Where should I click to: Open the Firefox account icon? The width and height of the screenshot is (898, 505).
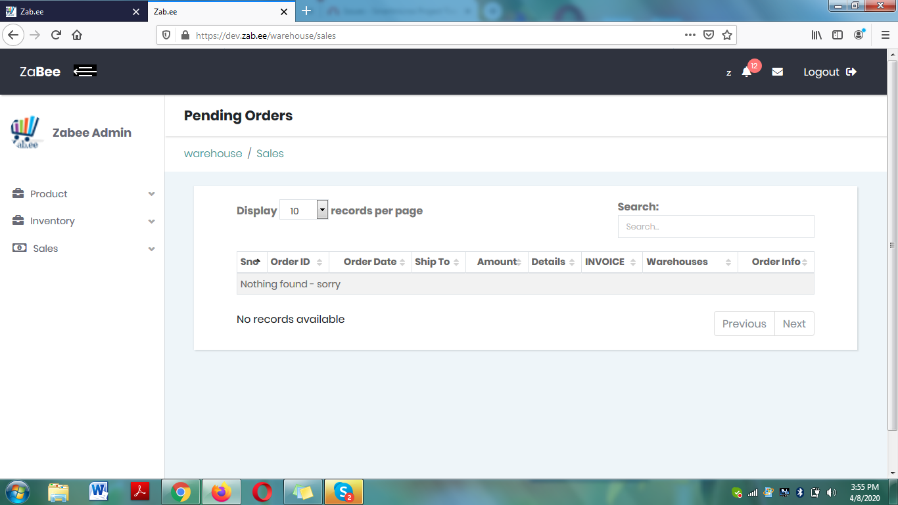coord(859,35)
